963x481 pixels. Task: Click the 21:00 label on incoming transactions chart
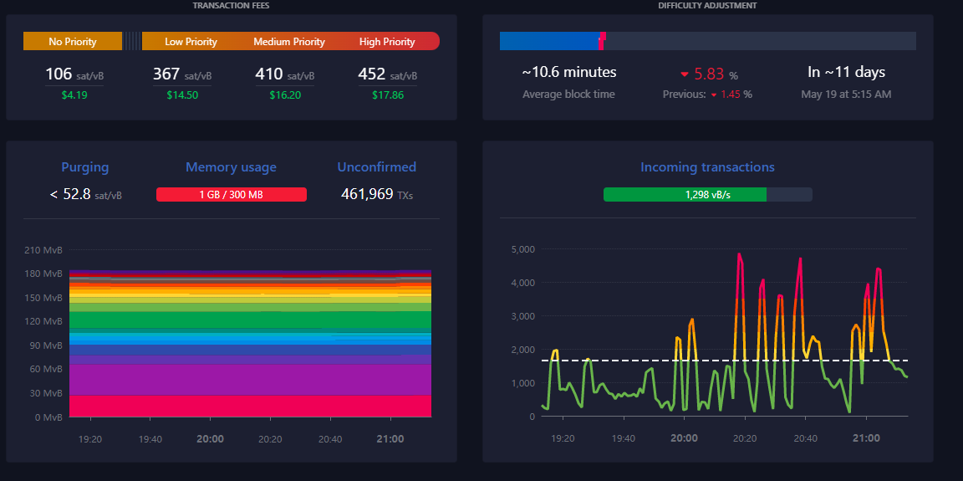[867, 438]
